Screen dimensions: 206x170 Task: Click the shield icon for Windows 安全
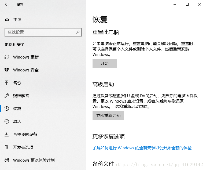coord(6,70)
